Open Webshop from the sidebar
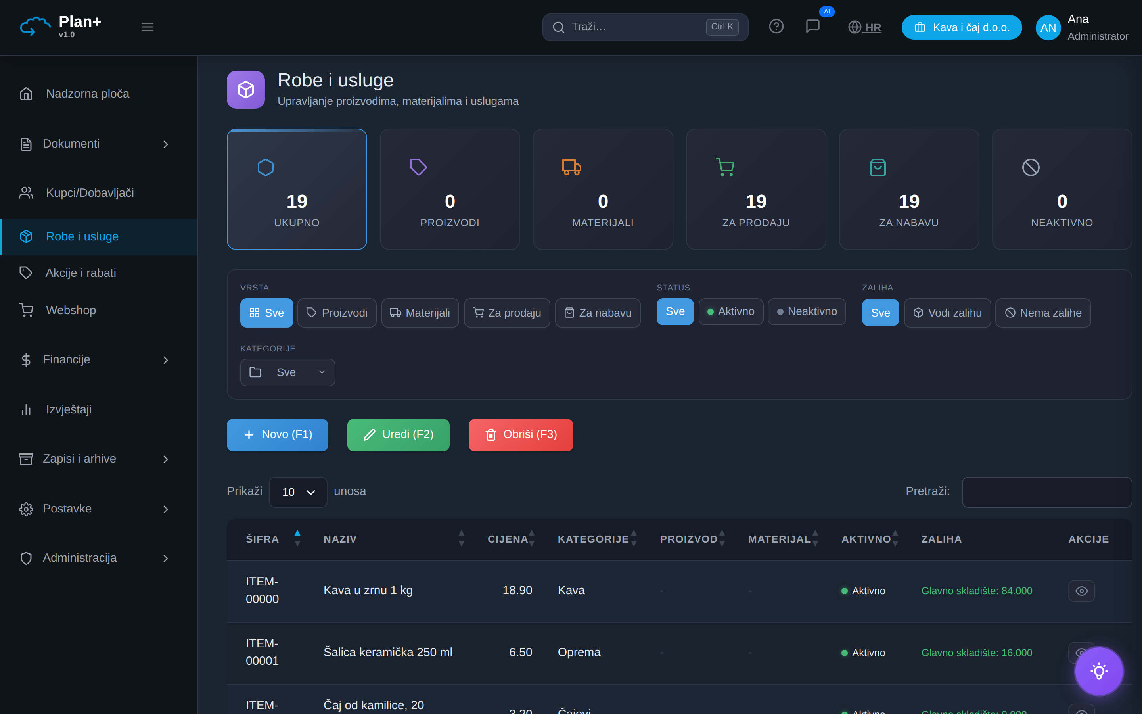 tap(71, 310)
